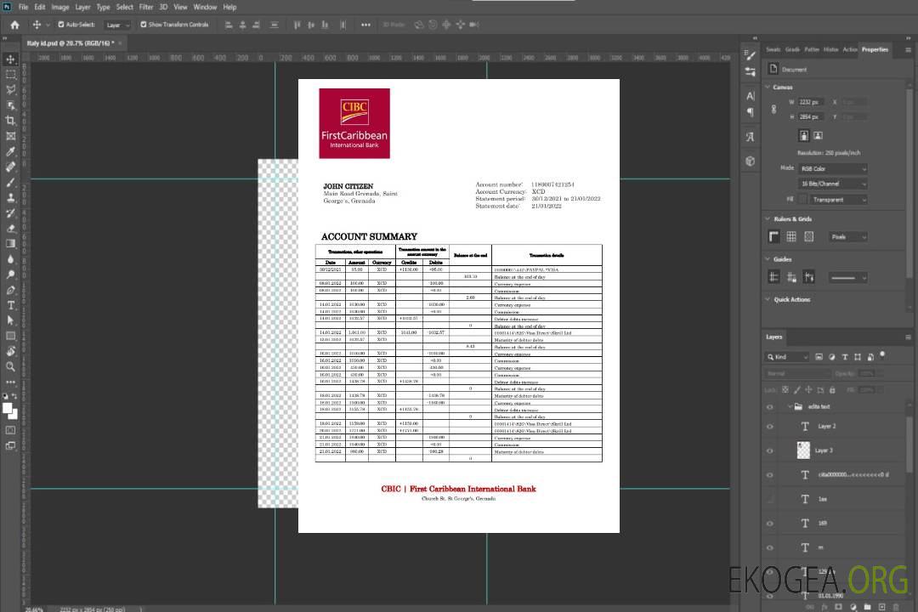The height and width of the screenshot is (612, 918).
Task: Collapse the Canvas section
Action: tap(768, 87)
